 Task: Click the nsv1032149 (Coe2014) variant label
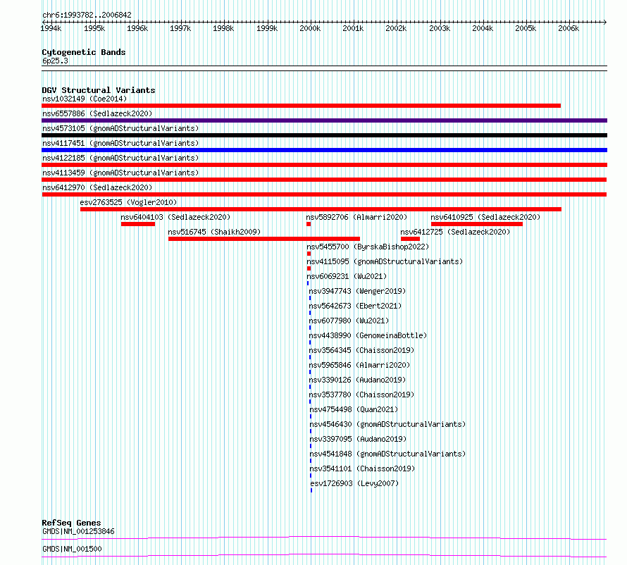pyautogui.click(x=85, y=99)
